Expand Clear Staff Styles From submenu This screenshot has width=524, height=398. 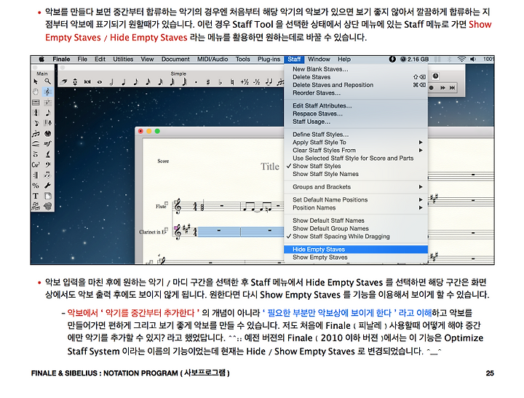tap(356, 151)
